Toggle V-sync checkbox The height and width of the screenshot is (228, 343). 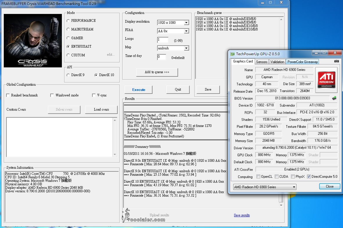tap(94, 95)
